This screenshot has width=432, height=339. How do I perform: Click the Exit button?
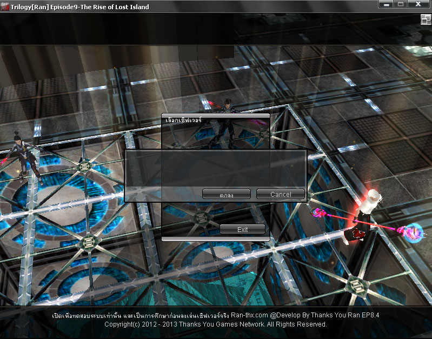coord(242,229)
